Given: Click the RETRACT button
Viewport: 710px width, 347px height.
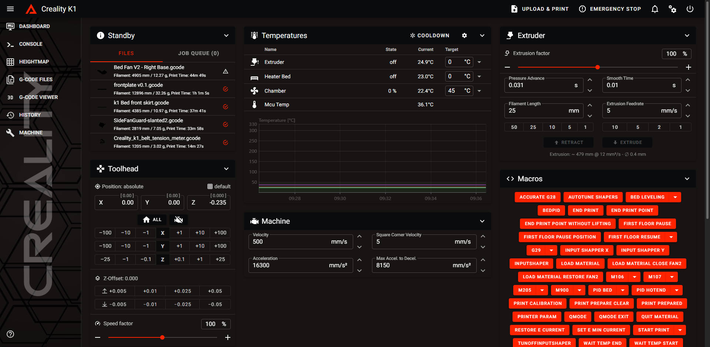Looking at the screenshot, I should [x=568, y=142].
